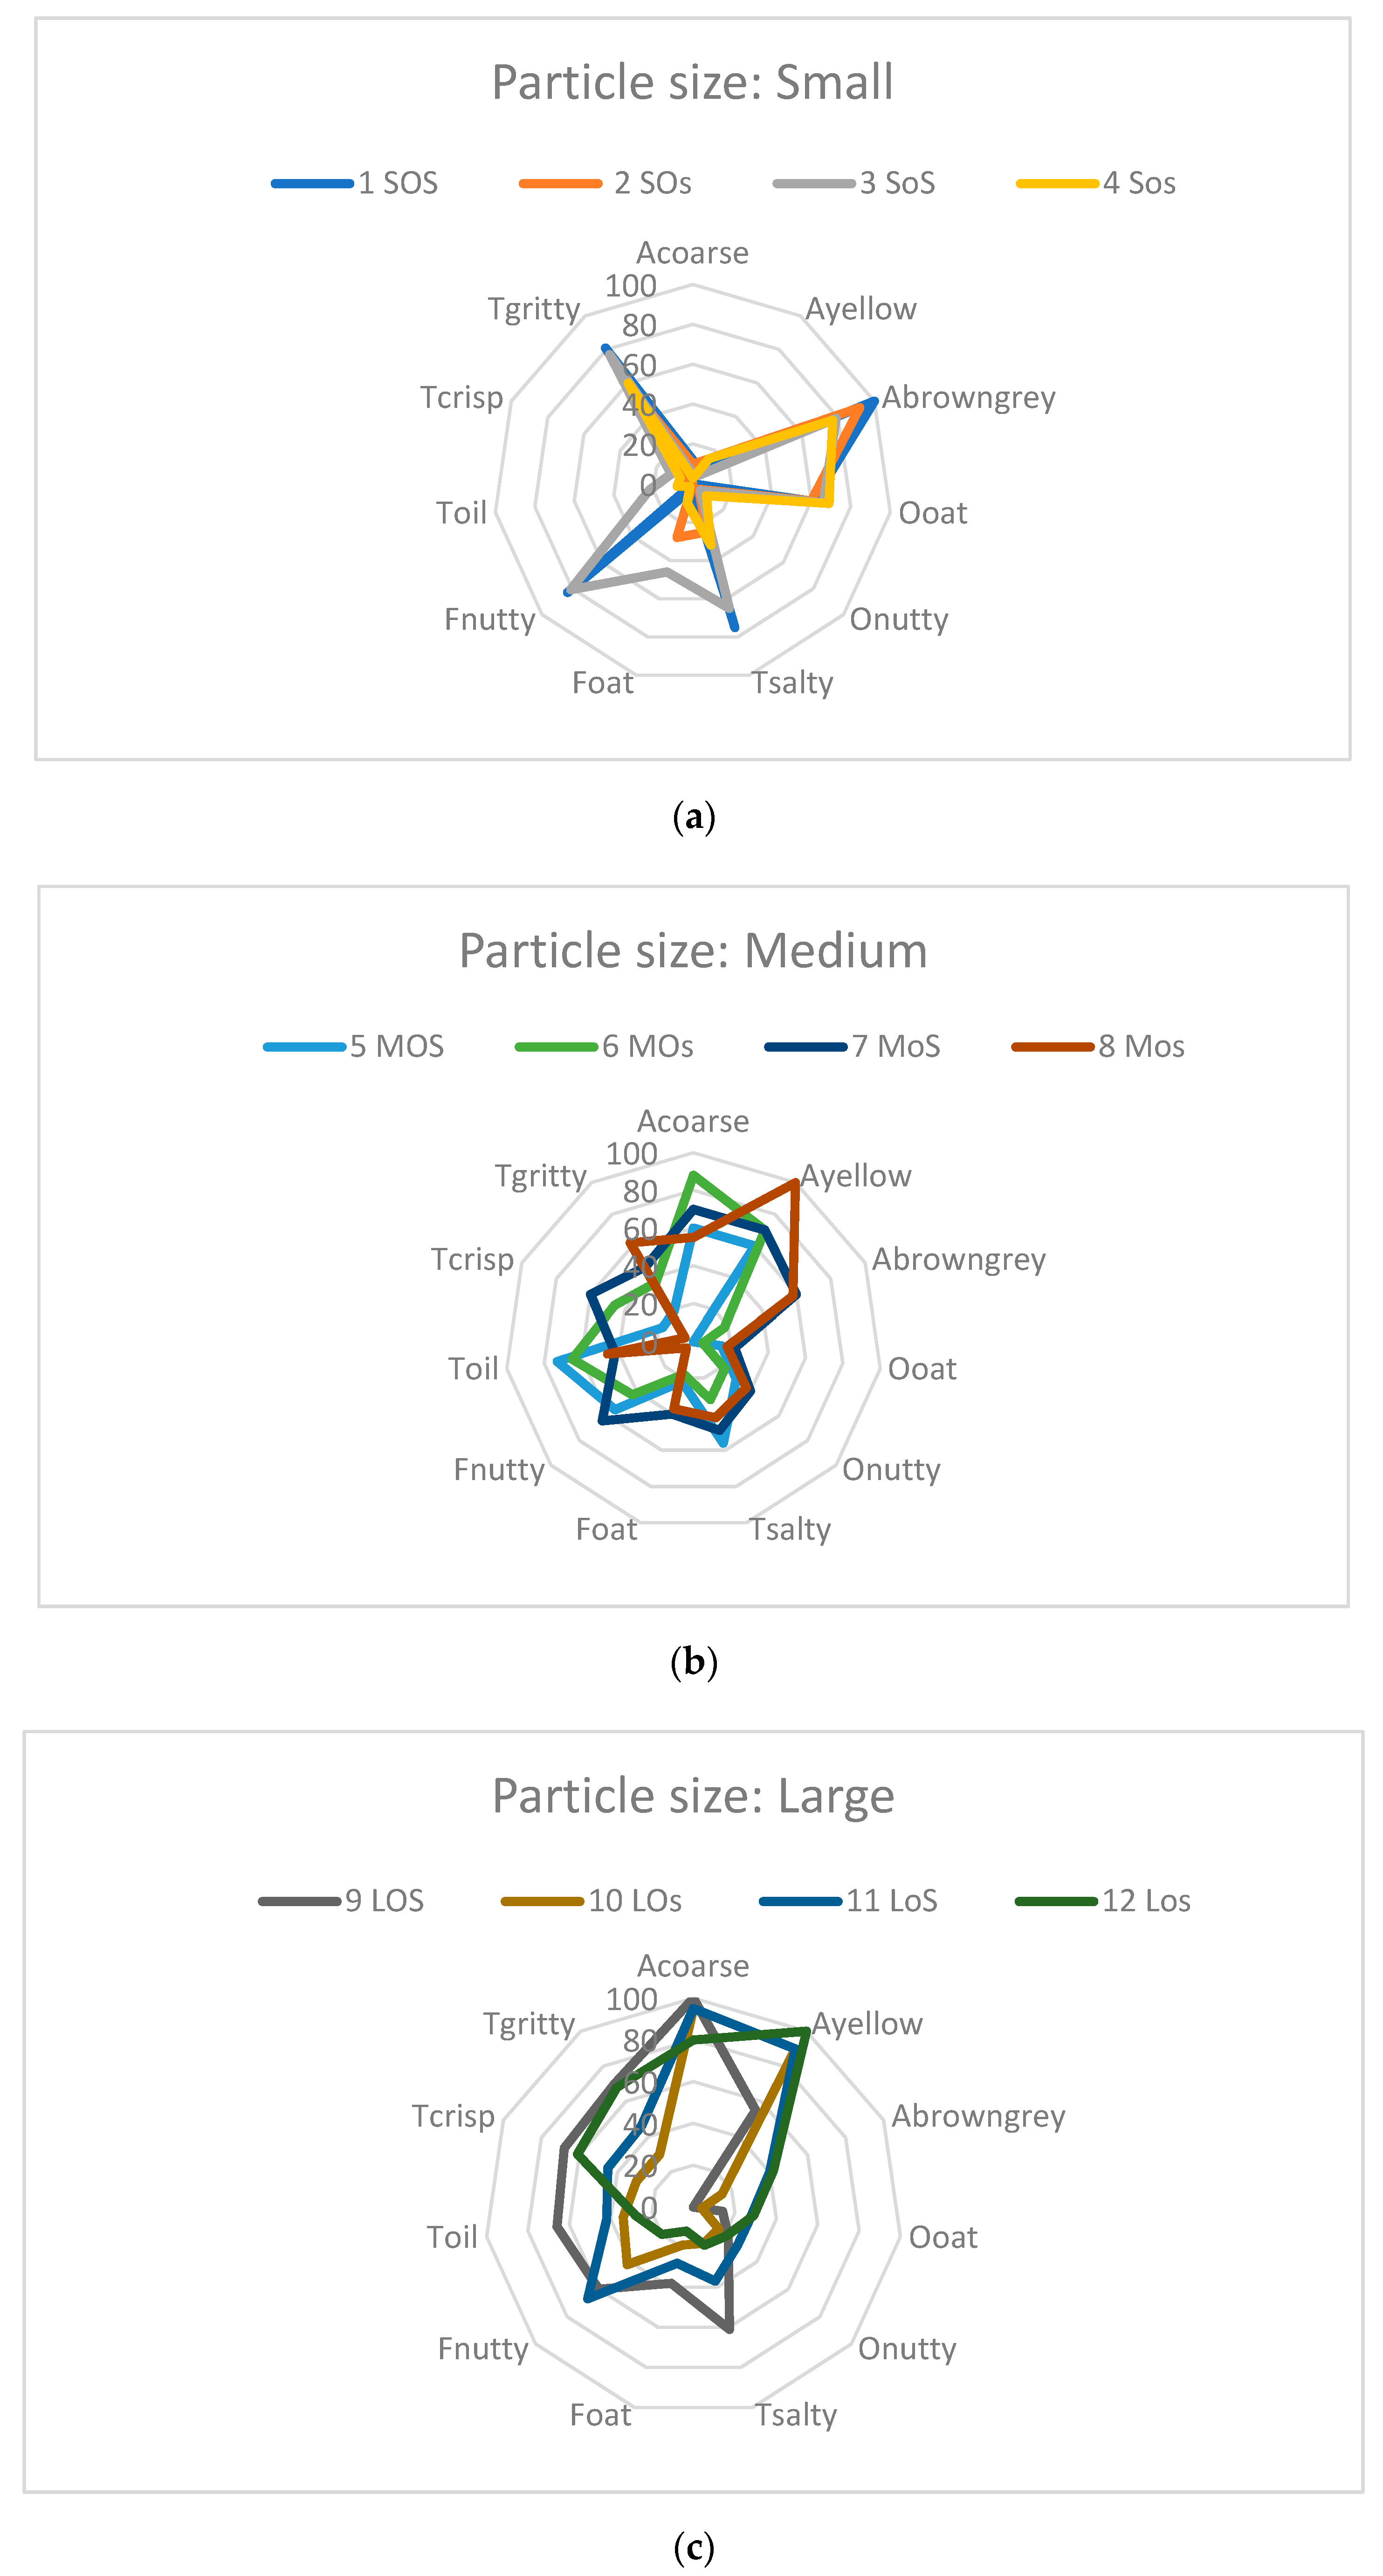Image resolution: width=1383 pixels, height=2576 pixels.
Task: Click the "Particle size: Medium" chart title
Action: [x=693, y=950]
